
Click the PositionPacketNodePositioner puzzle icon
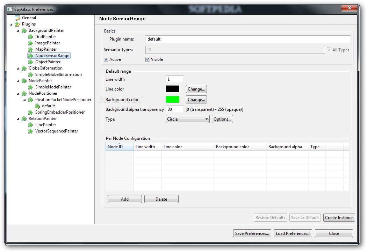(31, 100)
